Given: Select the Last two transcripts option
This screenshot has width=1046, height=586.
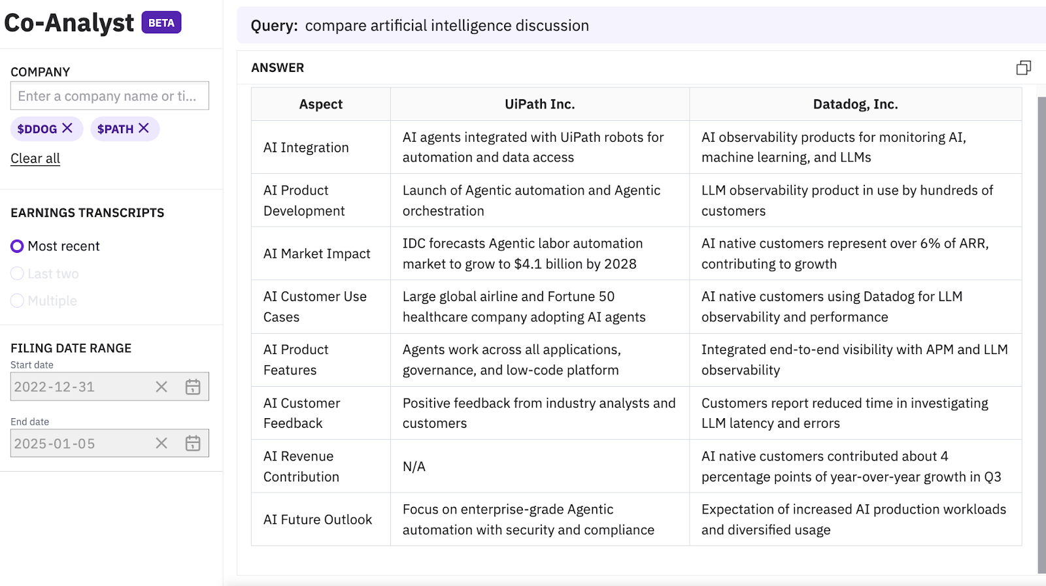Looking at the screenshot, I should coord(18,274).
